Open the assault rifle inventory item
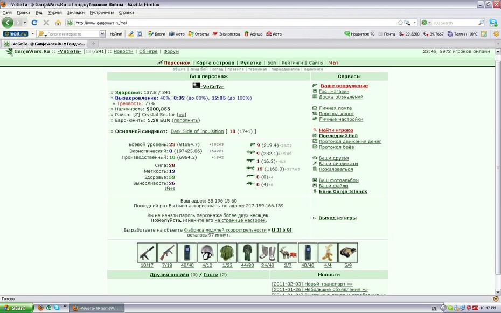Image resolution: width=501 pixels, height=313 pixels. [x=167, y=253]
